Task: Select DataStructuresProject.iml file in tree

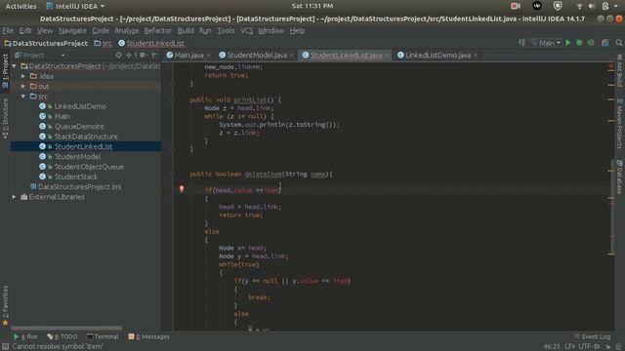Action: (79, 186)
